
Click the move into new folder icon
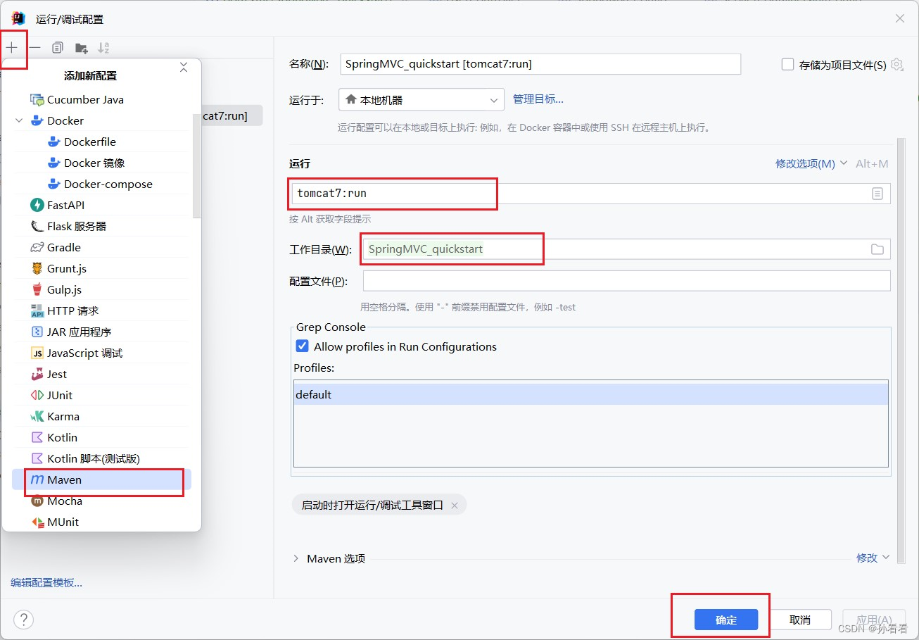[82, 48]
